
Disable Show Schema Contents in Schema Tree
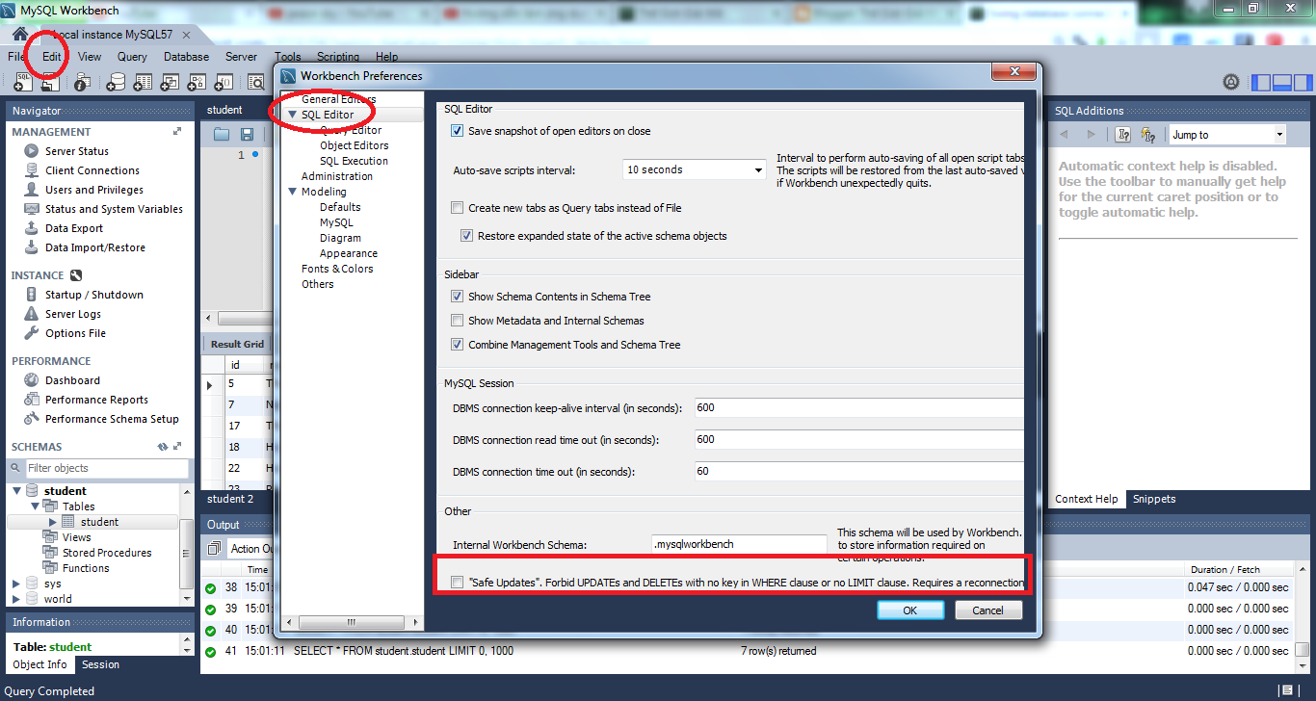tap(456, 297)
